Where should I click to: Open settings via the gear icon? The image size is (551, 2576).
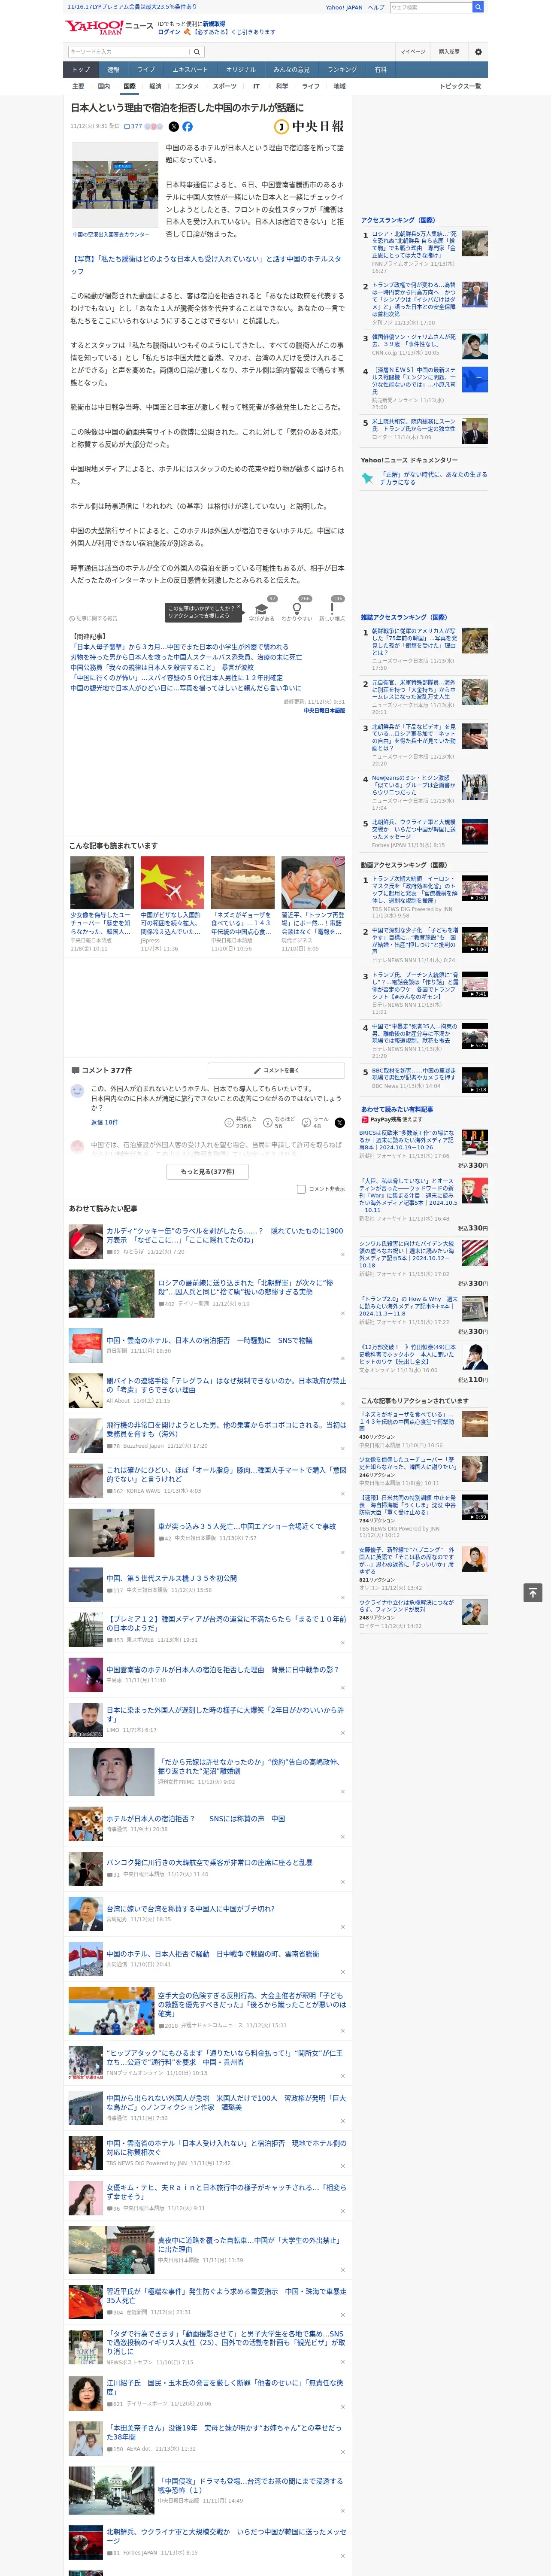[478, 51]
